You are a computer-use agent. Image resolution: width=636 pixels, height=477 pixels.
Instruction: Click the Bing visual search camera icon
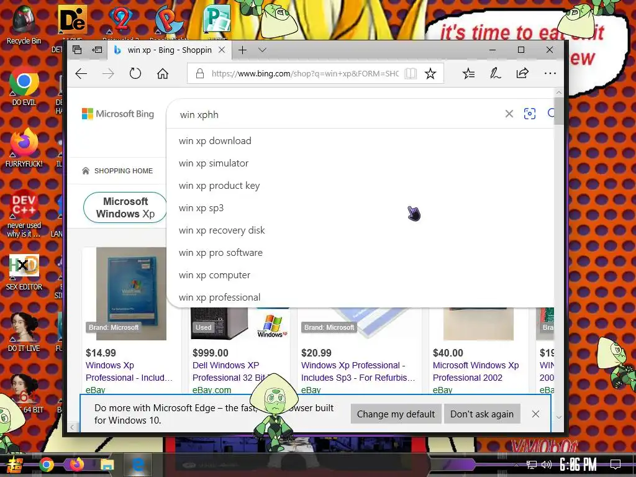[530, 114]
